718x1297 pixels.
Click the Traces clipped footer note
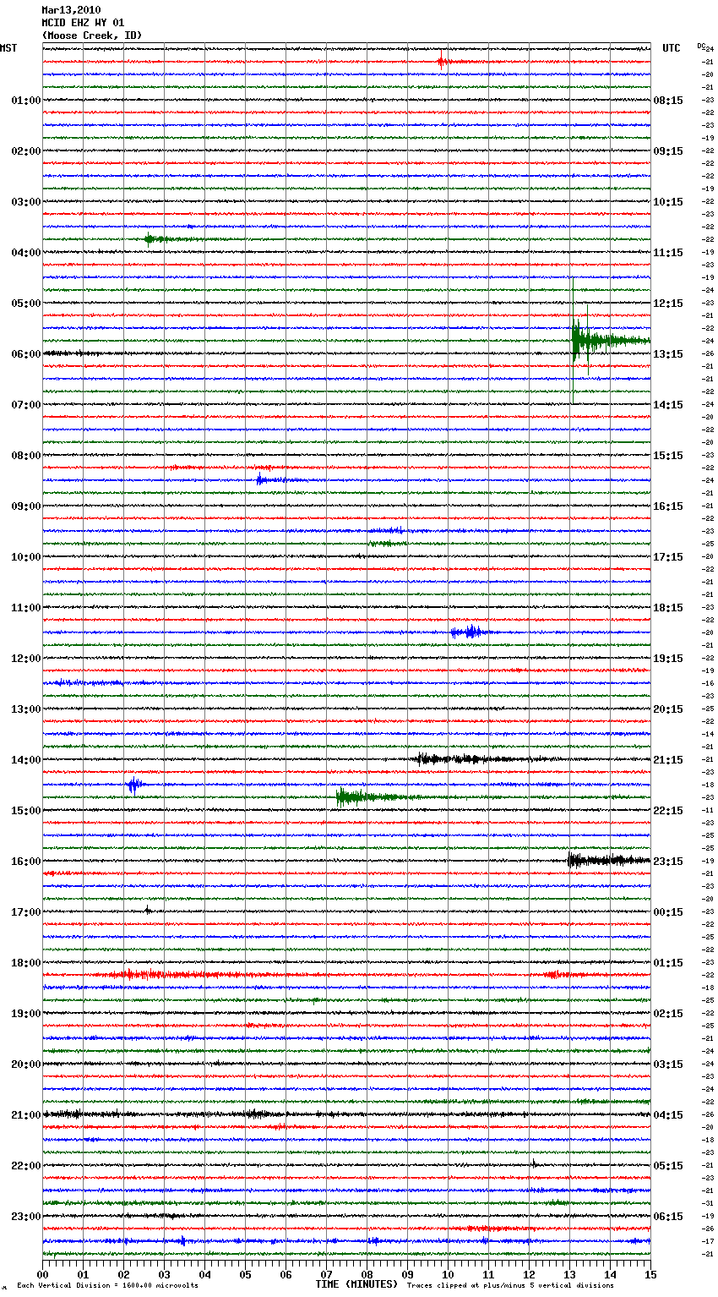pyautogui.click(x=510, y=1285)
